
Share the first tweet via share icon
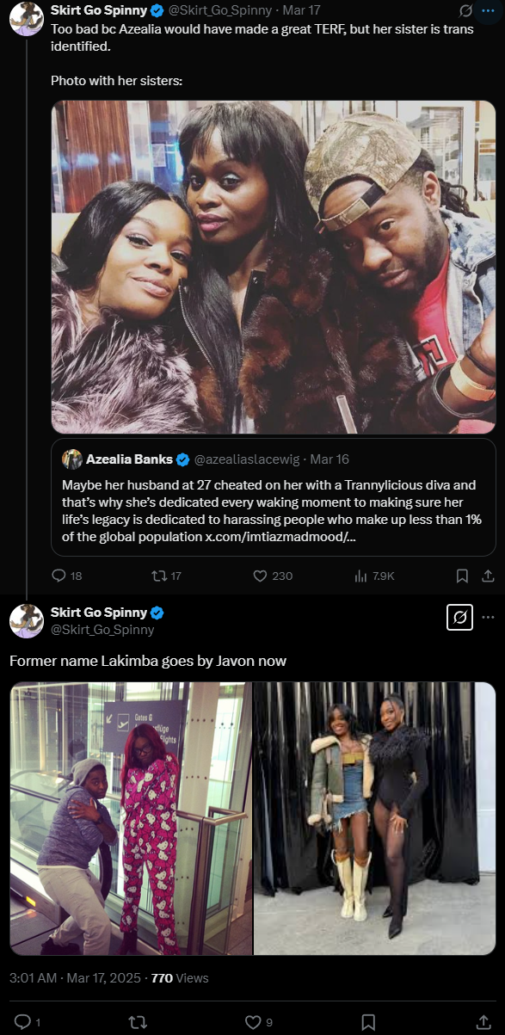coord(487,576)
